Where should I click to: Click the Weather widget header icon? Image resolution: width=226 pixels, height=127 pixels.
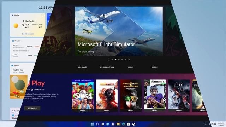[x=13, y=15]
